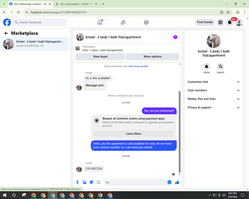Expand the Privacy & support section
The image size is (249, 199).
pos(214,107)
